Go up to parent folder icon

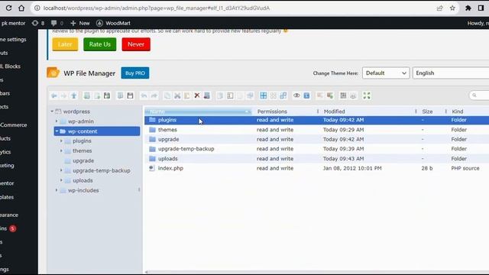73,95
